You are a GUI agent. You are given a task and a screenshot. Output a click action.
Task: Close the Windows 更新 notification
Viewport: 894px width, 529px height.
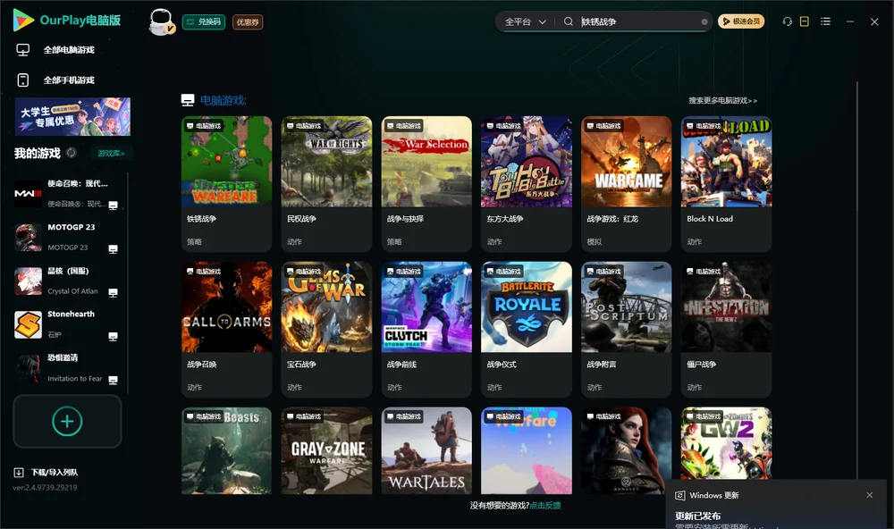[x=870, y=495]
